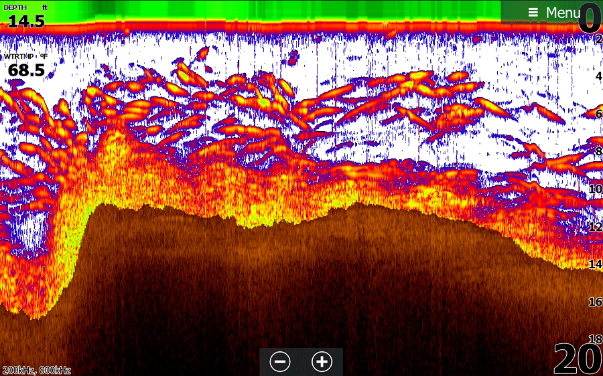603x376 pixels.
Task: Tap the 8 mark on depth scale
Action: tap(598, 152)
